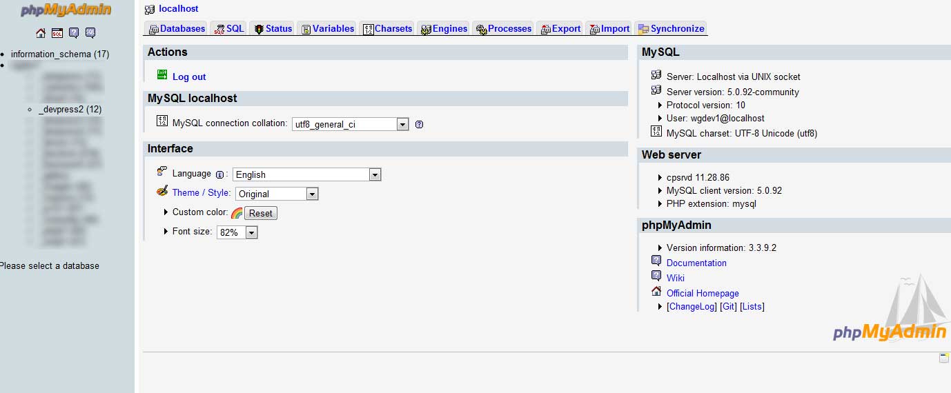This screenshot has width=951, height=393.
Task: Open the Documentation link
Action: [x=696, y=263]
